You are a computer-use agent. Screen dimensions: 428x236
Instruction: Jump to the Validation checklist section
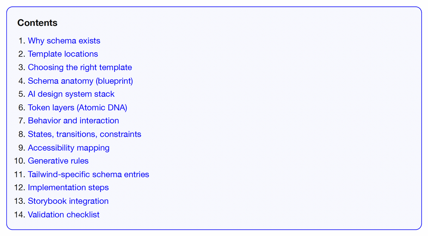coord(63,215)
